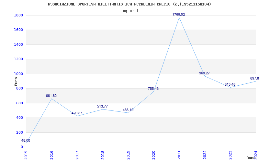This screenshot has width=259, height=161.
Task: Click the x-axis year 2020
Action: coord(154,155)
